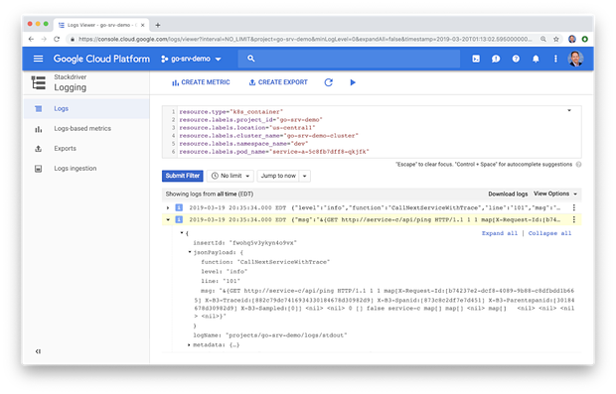Image resolution: width=616 pixels, height=394 pixels.
Task: Reload the browser page
Action: click(57, 39)
